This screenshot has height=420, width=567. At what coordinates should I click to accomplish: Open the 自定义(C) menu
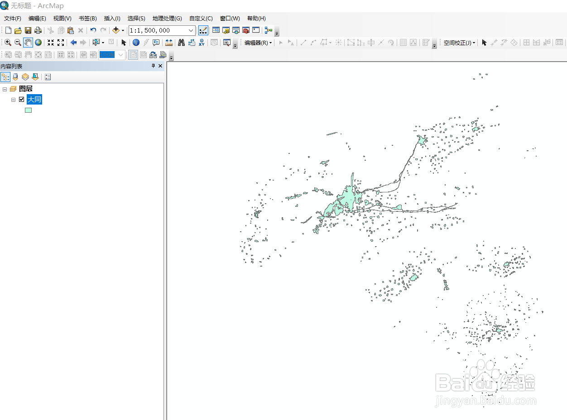(201, 19)
